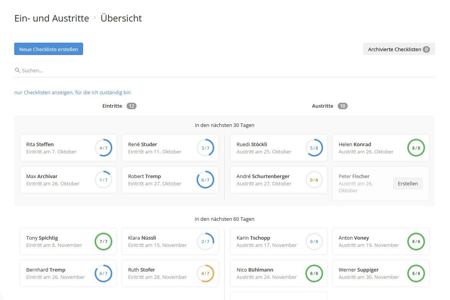This screenshot has width=450, height=300.
Task: Open Max Archivar's 1/7 progress indicator
Action: [x=103, y=180]
